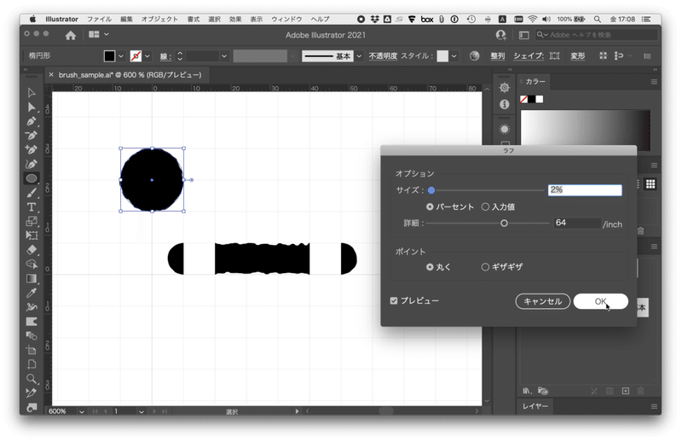The height and width of the screenshot is (442, 682).
Task: Click the black fill color swatch
Action: (x=110, y=55)
